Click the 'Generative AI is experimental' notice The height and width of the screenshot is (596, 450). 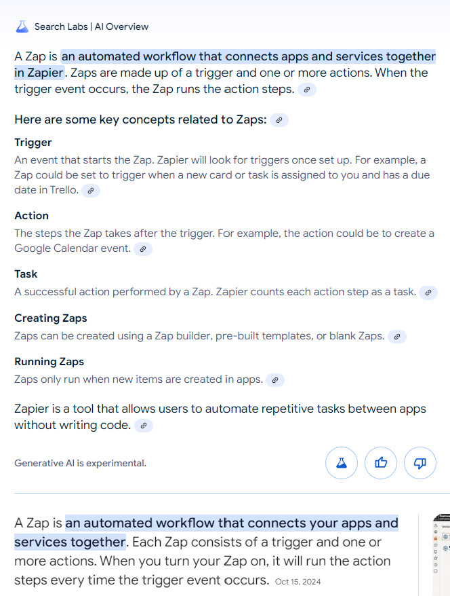click(x=80, y=464)
